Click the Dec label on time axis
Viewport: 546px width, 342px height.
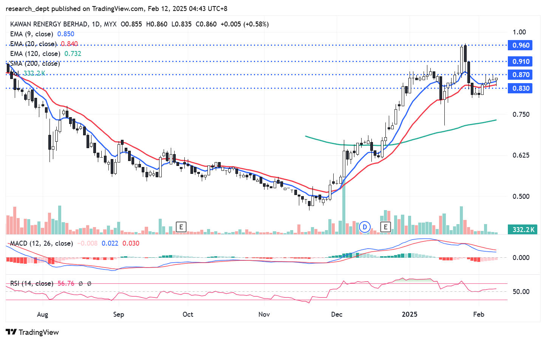tap(336, 314)
